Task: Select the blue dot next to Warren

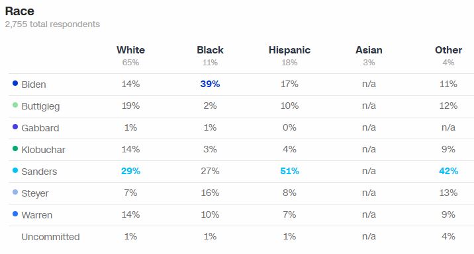Action: (15, 214)
